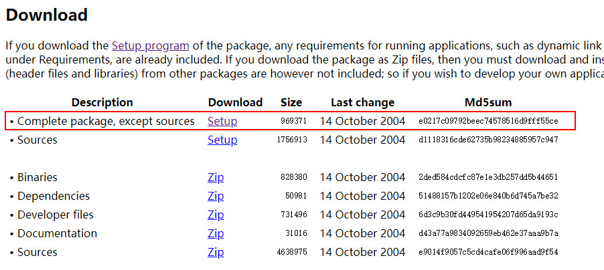This screenshot has height=270, width=604.
Task: Download the Documentation Zip file
Action: click(216, 233)
